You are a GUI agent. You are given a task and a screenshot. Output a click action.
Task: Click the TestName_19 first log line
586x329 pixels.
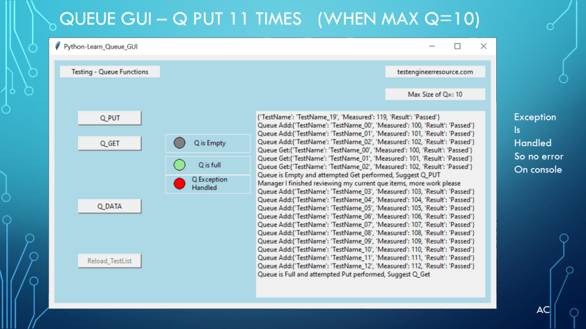[349, 117]
